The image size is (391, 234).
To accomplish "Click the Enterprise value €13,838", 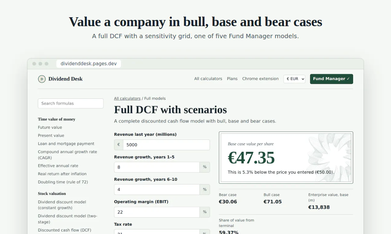I will pyautogui.click(x=319, y=207).
